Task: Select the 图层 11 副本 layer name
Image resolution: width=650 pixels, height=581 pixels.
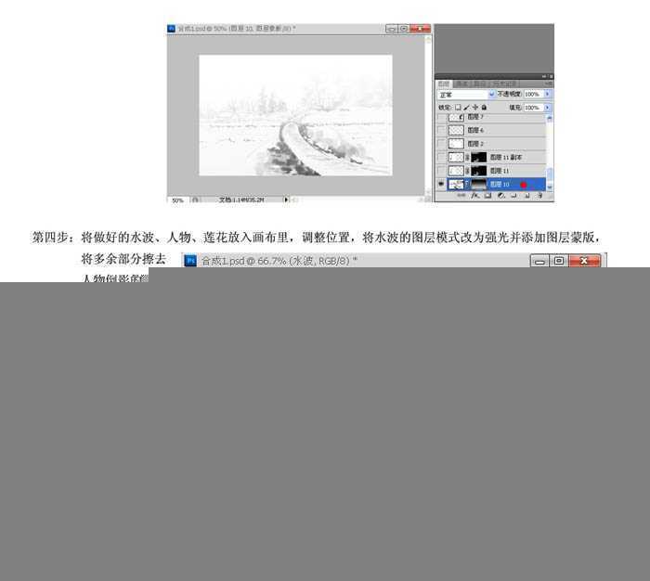Action: (x=506, y=158)
